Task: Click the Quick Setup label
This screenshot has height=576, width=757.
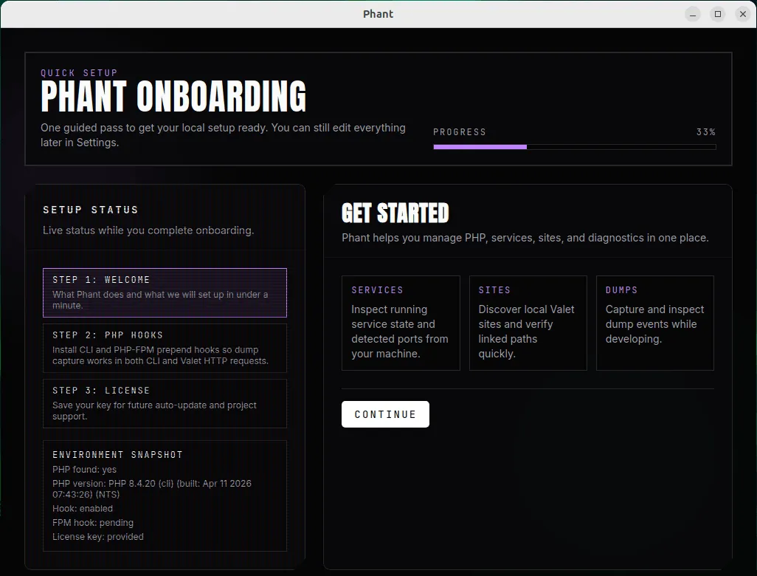Action: coord(79,73)
